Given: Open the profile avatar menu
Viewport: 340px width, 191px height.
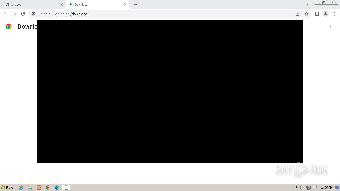Looking at the screenshot, I should coord(326,14).
